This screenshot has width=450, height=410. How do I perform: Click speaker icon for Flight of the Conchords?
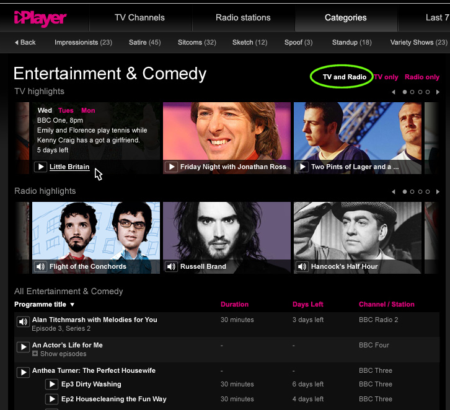[40, 267]
